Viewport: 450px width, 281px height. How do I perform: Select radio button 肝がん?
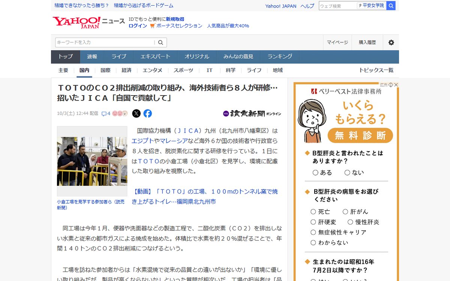pos(345,212)
